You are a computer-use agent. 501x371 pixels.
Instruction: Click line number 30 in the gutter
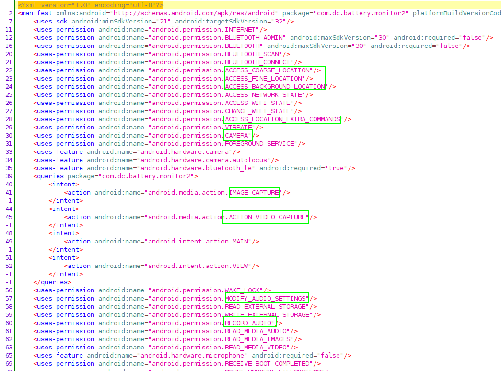click(x=9, y=136)
